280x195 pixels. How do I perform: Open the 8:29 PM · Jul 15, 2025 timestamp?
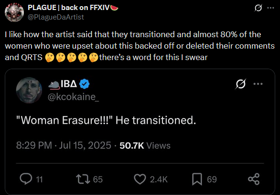click(64, 145)
